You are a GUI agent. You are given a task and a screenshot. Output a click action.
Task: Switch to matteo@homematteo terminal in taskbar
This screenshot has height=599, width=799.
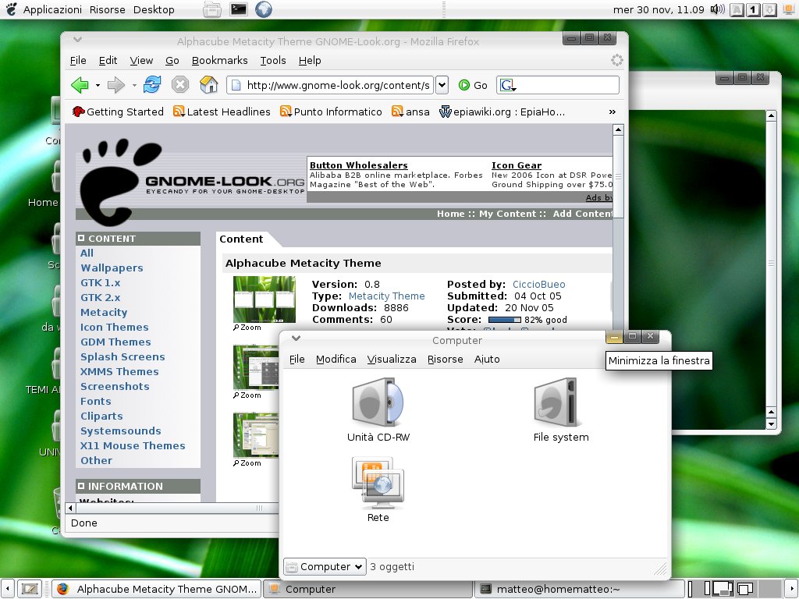(578, 589)
